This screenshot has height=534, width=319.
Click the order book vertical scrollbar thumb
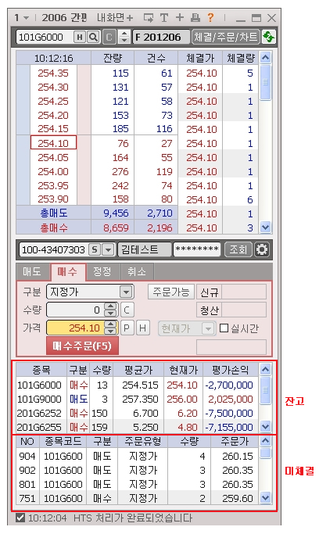[x=266, y=82]
